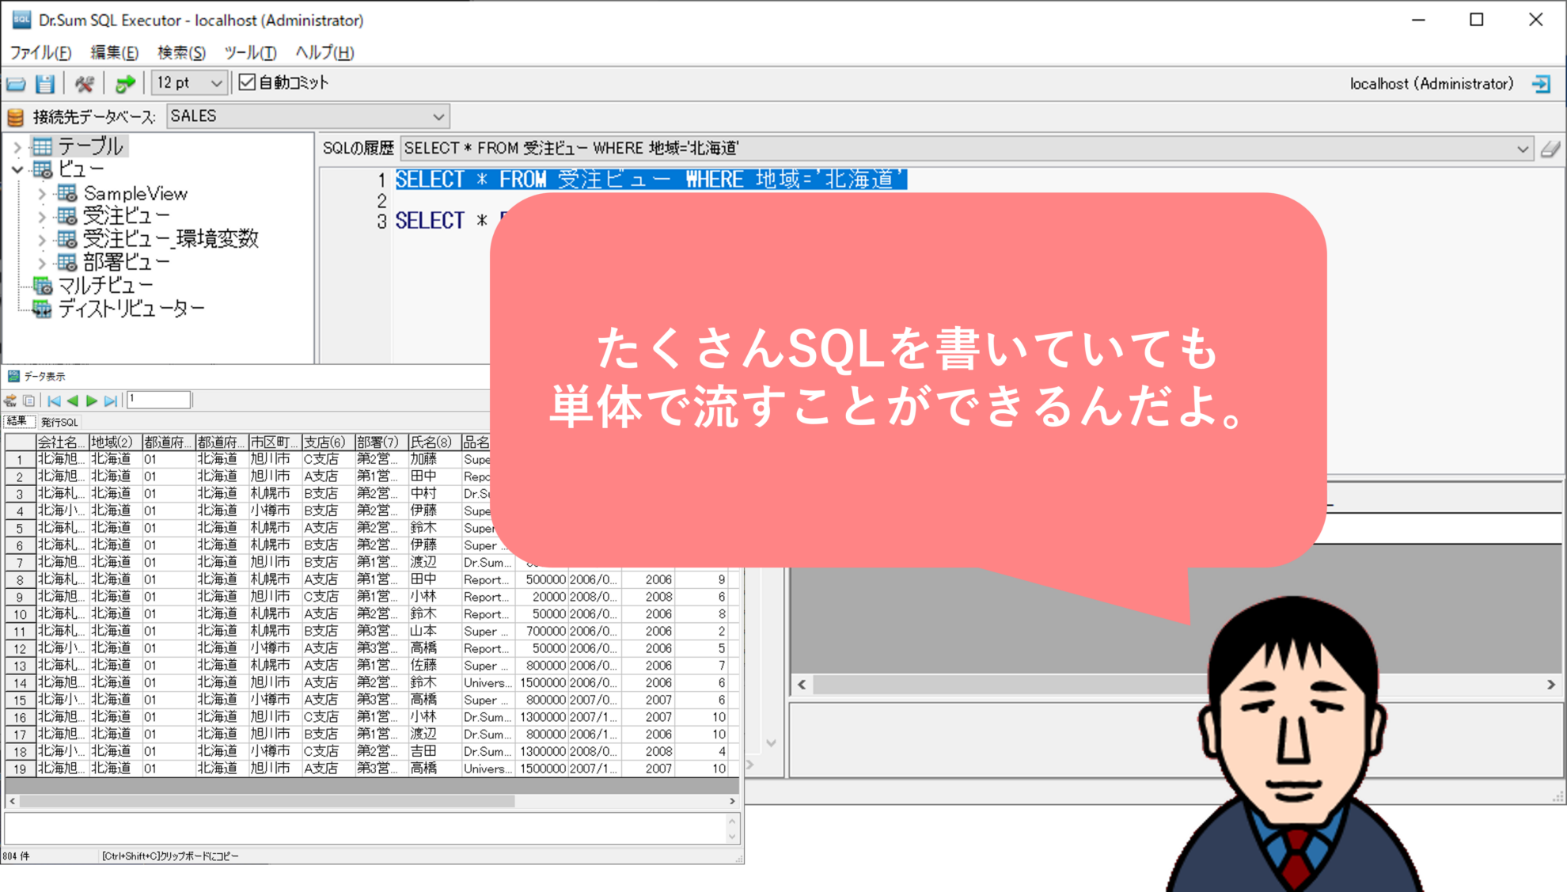Select the 結果 tab
1567x892 pixels.
coord(20,422)
